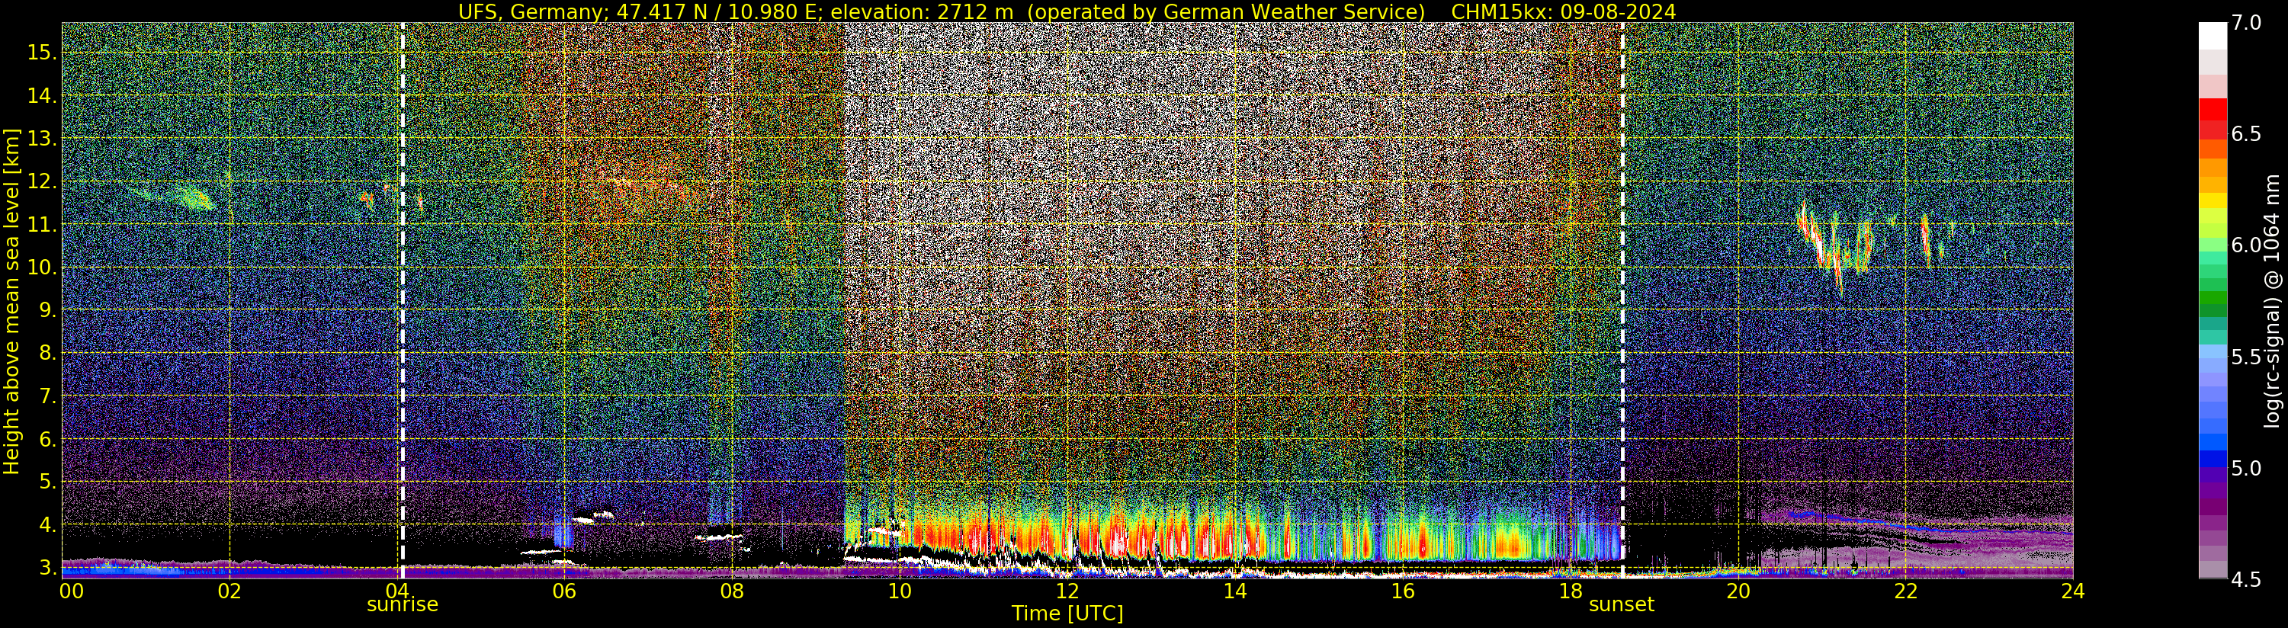Select the 'sunset' label below the plot
Screen dimensions: 2288x628
(1622, 604)
